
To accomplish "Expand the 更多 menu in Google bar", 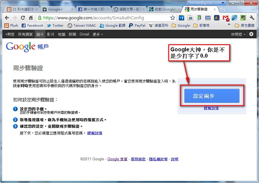I will click(98, 34).
